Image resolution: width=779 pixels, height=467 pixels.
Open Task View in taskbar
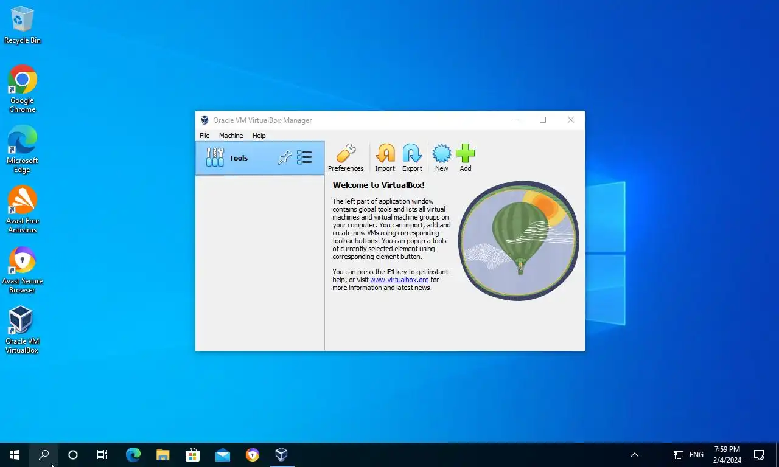102,455
